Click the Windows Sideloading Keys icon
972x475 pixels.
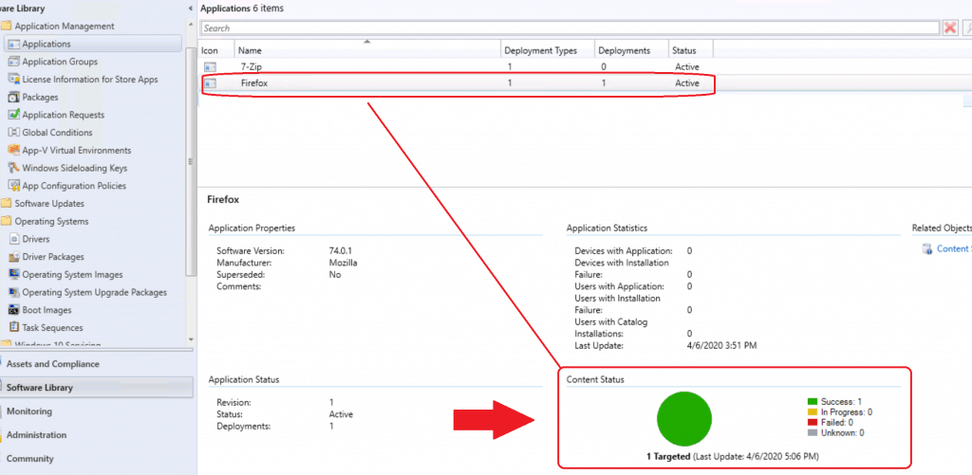(13, 168)
